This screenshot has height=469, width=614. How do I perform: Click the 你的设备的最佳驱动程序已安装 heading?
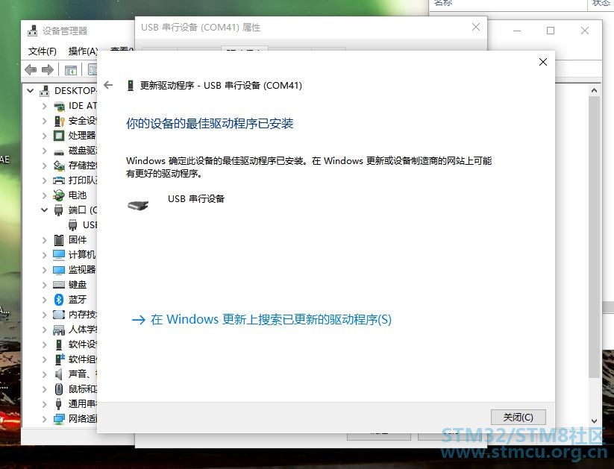(x=210, y=124)
